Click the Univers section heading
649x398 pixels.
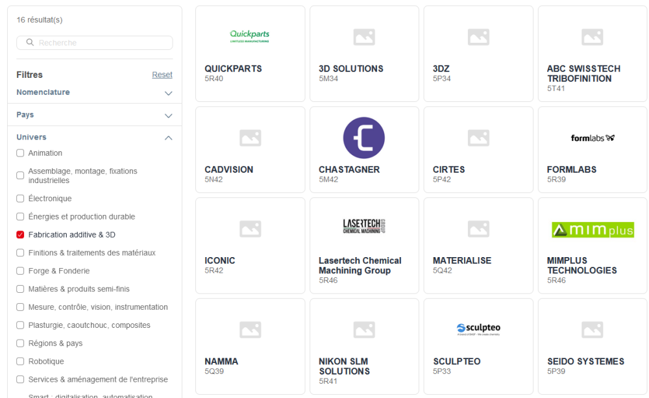pyautogui.click(x=31, y=137)
